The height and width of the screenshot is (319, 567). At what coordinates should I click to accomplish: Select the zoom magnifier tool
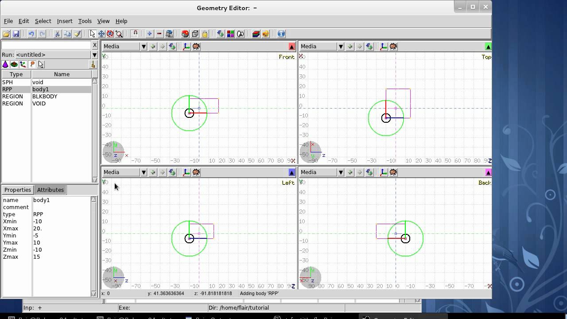click(x=119, y=34)
